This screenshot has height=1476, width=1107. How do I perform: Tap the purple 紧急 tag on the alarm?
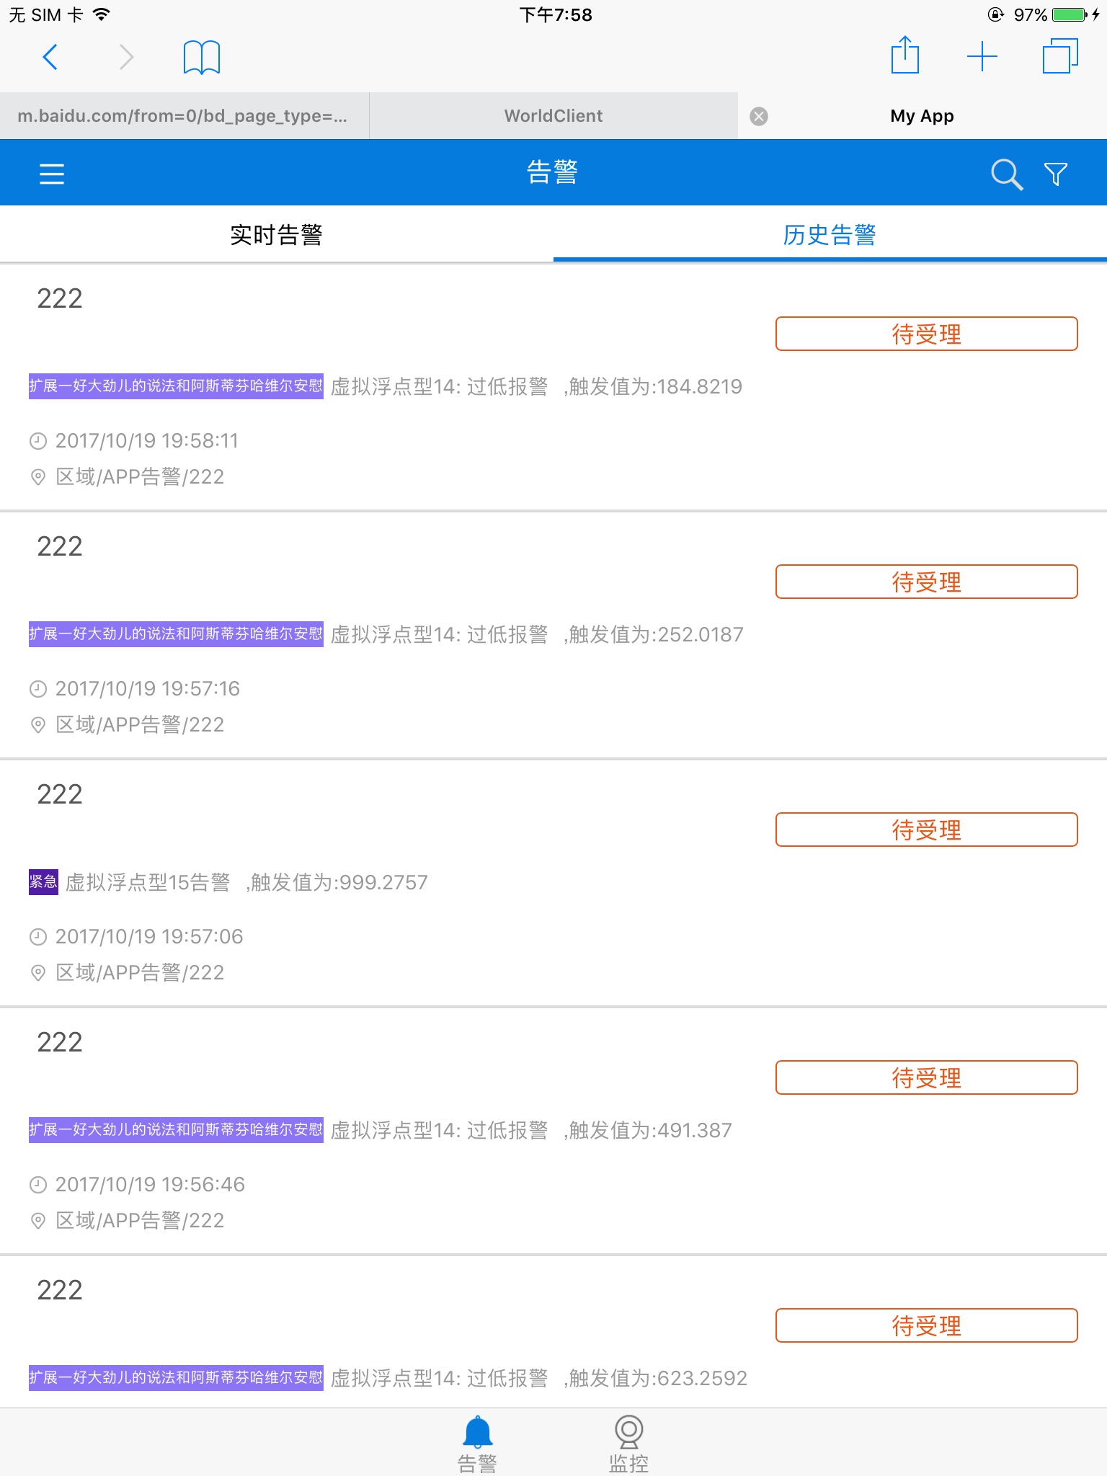coord(43,881)
